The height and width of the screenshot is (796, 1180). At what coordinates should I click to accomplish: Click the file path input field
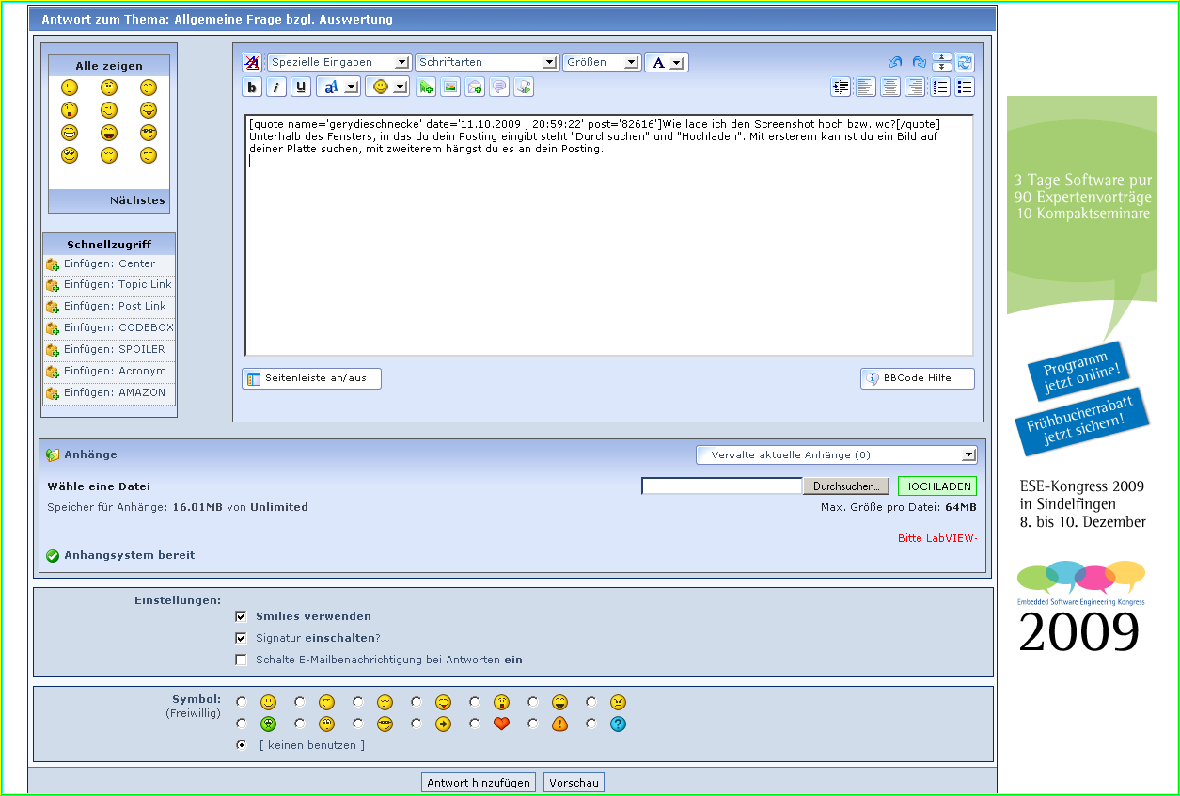click(722, 486)
